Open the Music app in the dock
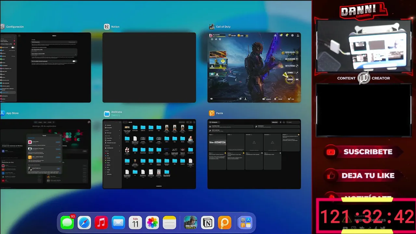Viewport: 416px width, 234px height. [101, 223]
